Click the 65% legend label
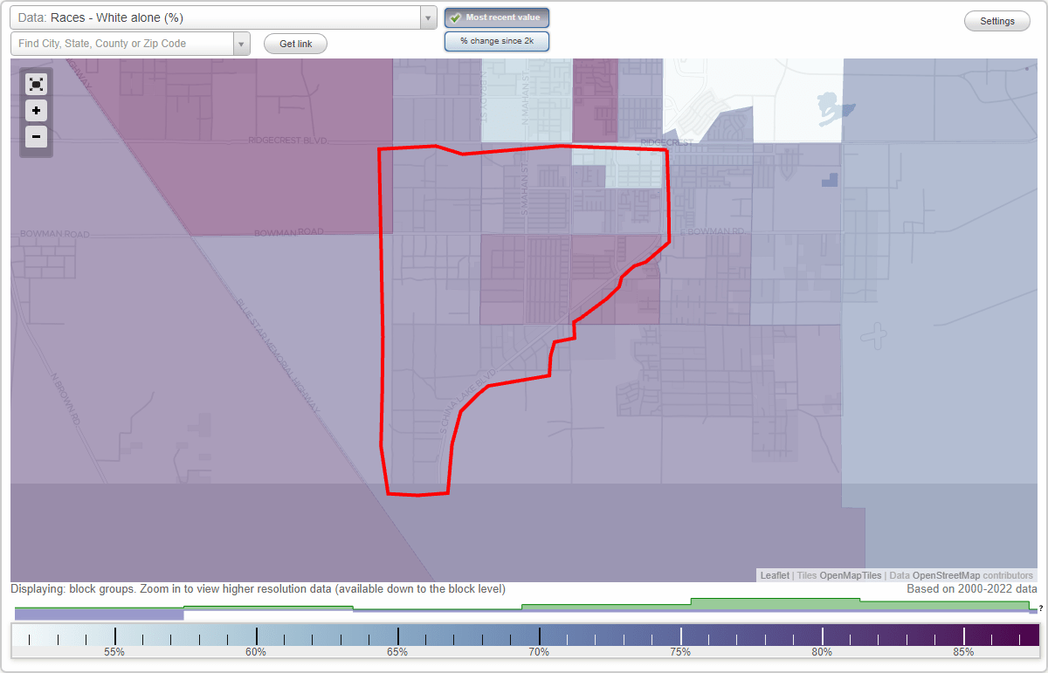 [x=397, y=652]
